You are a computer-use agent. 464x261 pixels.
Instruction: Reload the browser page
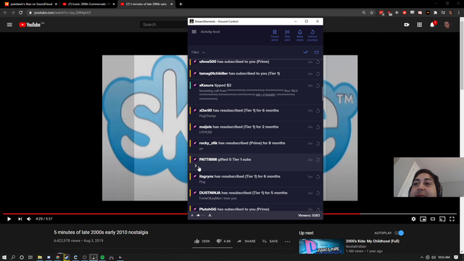21,13
